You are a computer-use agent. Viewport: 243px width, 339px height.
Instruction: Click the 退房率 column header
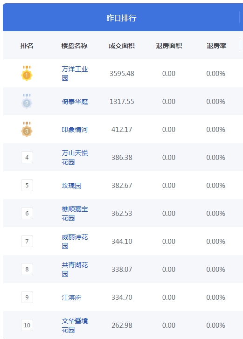coord(216,46)
